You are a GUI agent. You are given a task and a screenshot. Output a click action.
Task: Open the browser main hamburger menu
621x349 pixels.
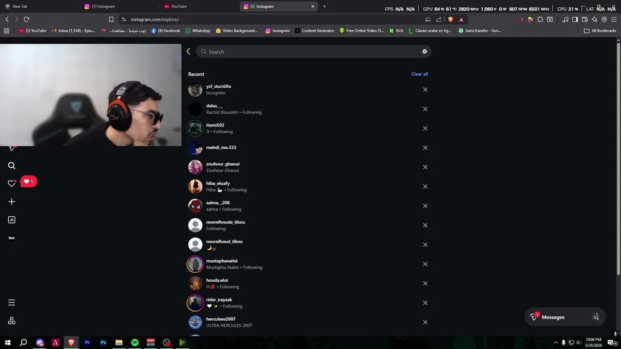(614, 19)
